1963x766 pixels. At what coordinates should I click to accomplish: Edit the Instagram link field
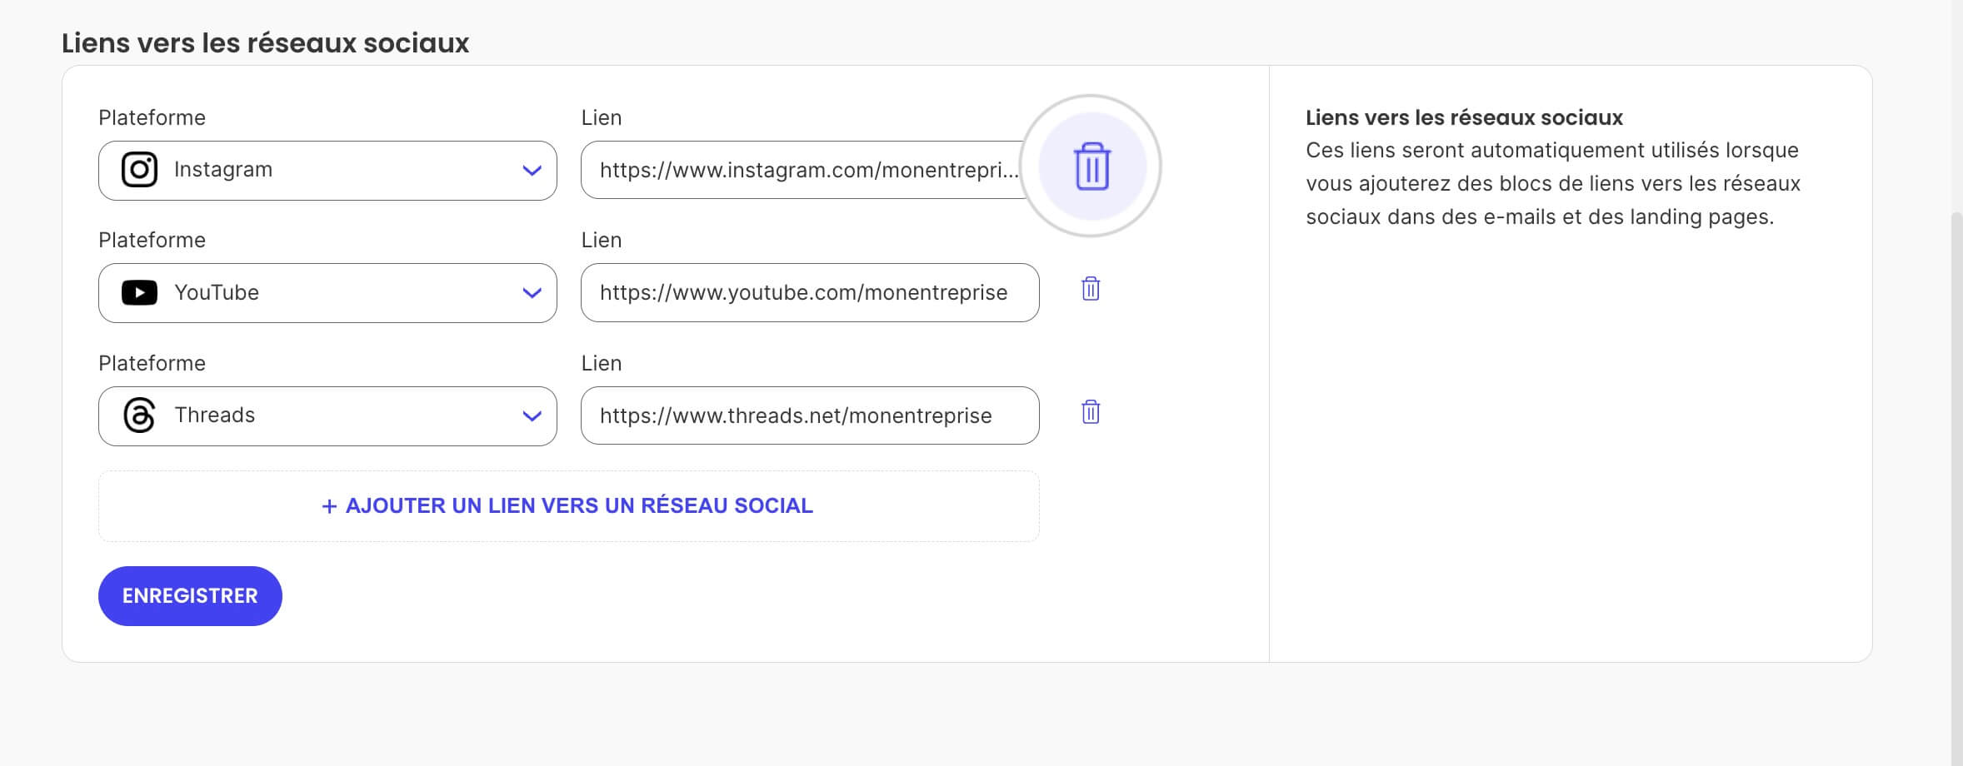coord(809,170)
